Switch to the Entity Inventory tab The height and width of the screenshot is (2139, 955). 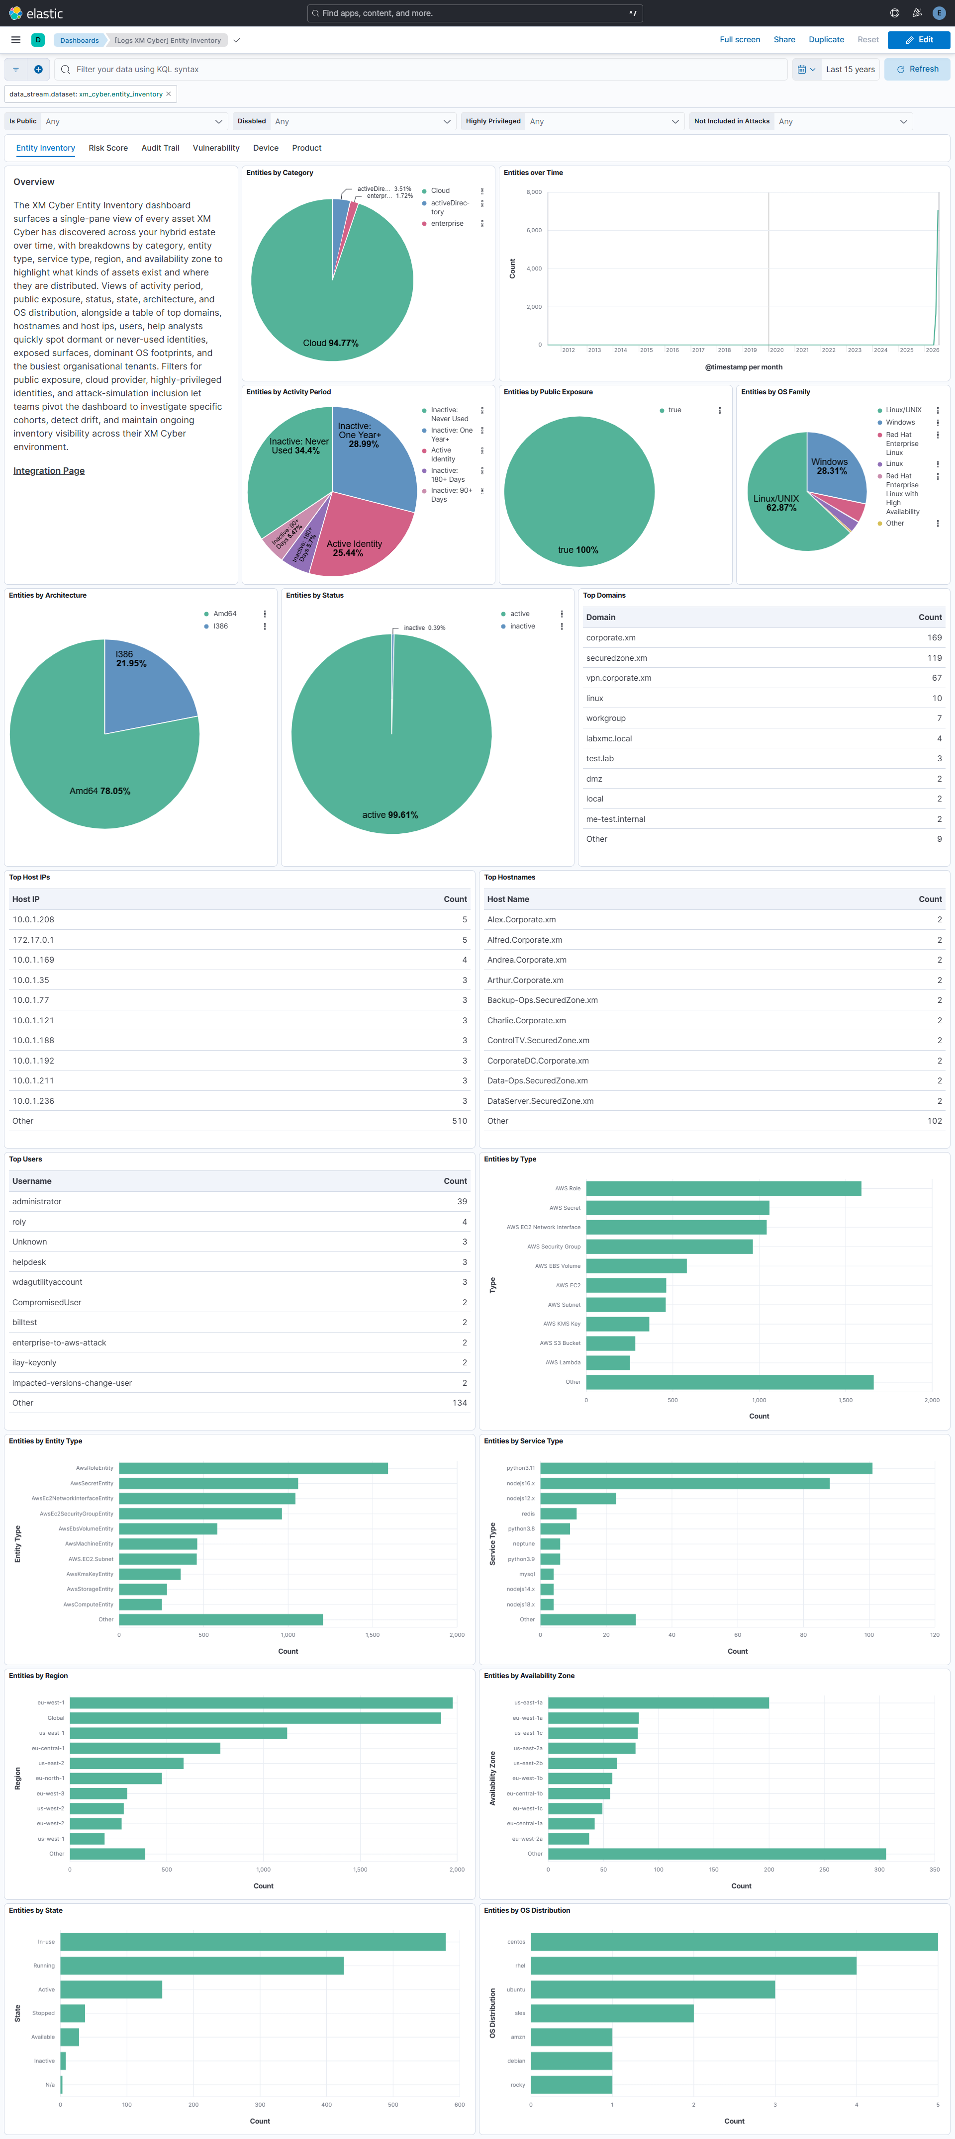coord(46,148)
